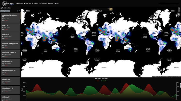
Task: Click the Mercury Health logo
Action: (8, 3)
